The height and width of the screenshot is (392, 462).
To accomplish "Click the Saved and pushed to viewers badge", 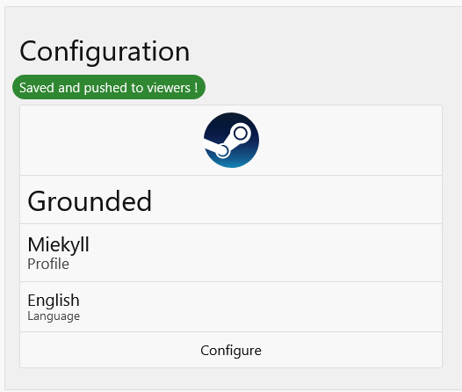I will tap(109, 87).
